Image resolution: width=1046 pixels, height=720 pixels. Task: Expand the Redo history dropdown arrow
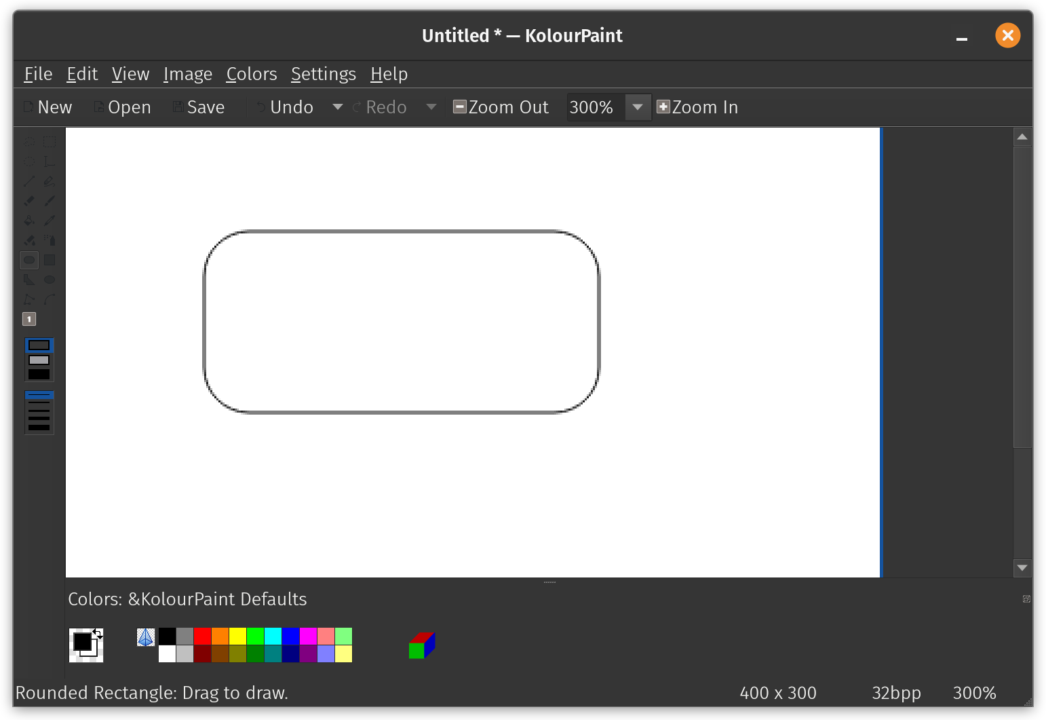click(431, 107)
